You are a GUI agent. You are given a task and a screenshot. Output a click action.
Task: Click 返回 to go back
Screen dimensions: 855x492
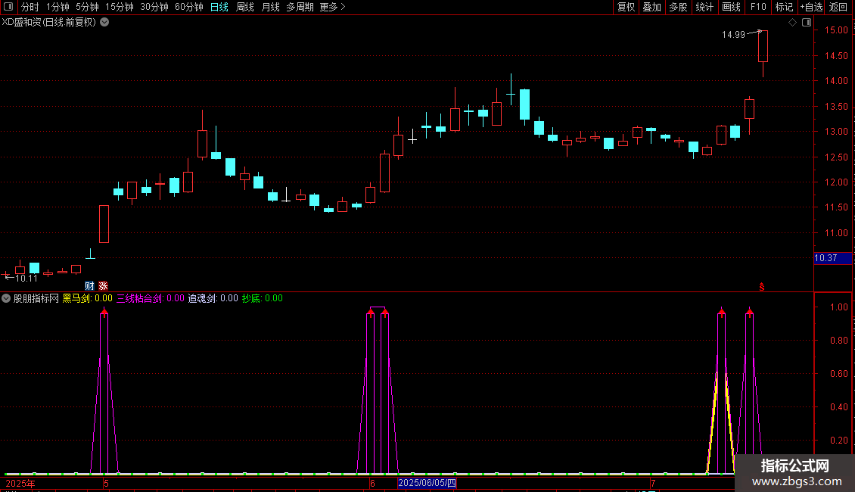838,7
